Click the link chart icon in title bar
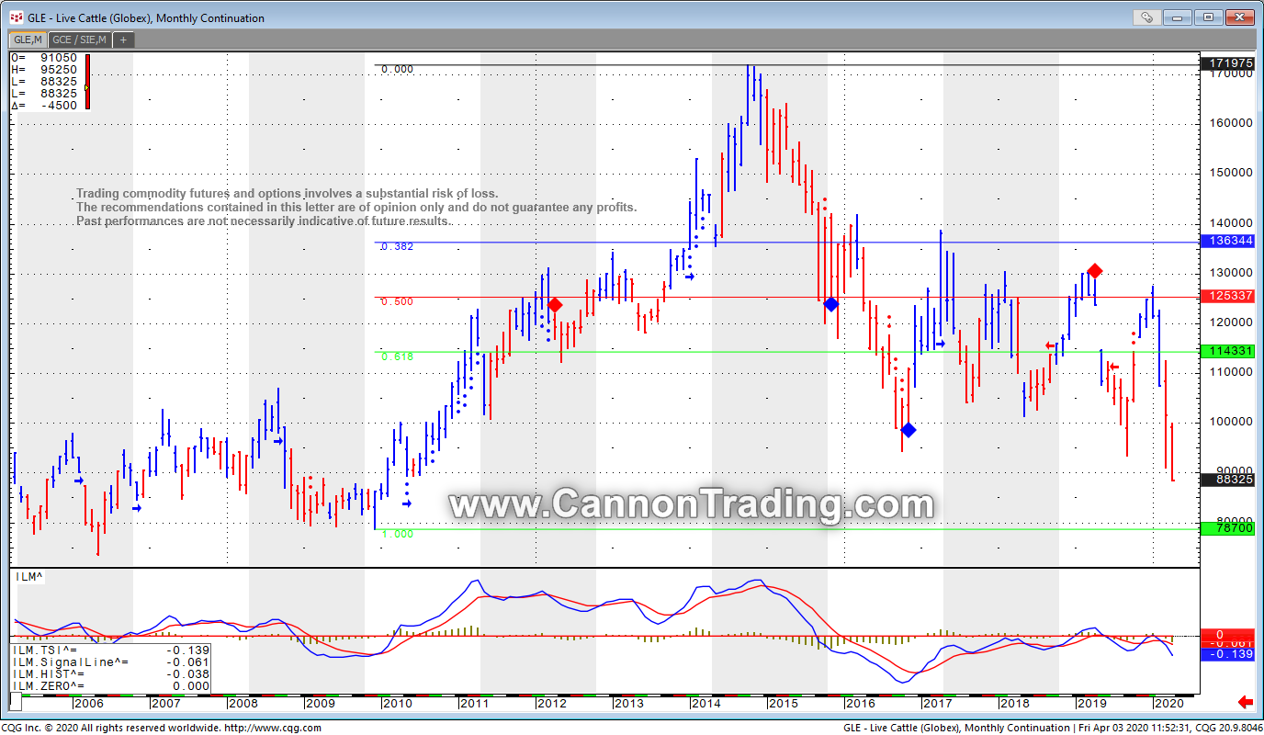 (1145, 17)
